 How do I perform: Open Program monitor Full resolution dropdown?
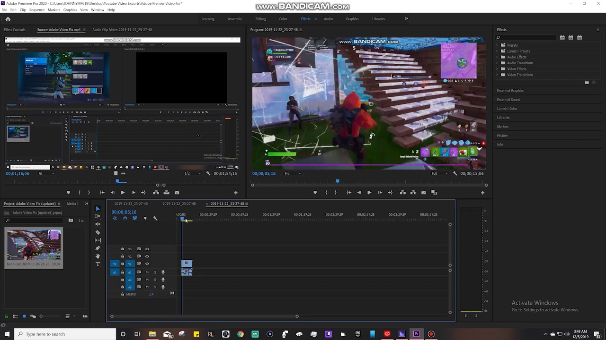point(440,173)
